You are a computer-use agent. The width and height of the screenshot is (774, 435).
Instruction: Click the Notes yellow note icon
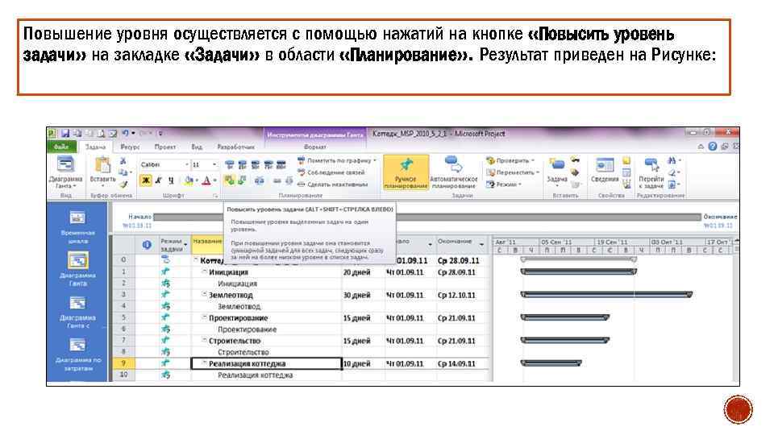pos(626,161)
